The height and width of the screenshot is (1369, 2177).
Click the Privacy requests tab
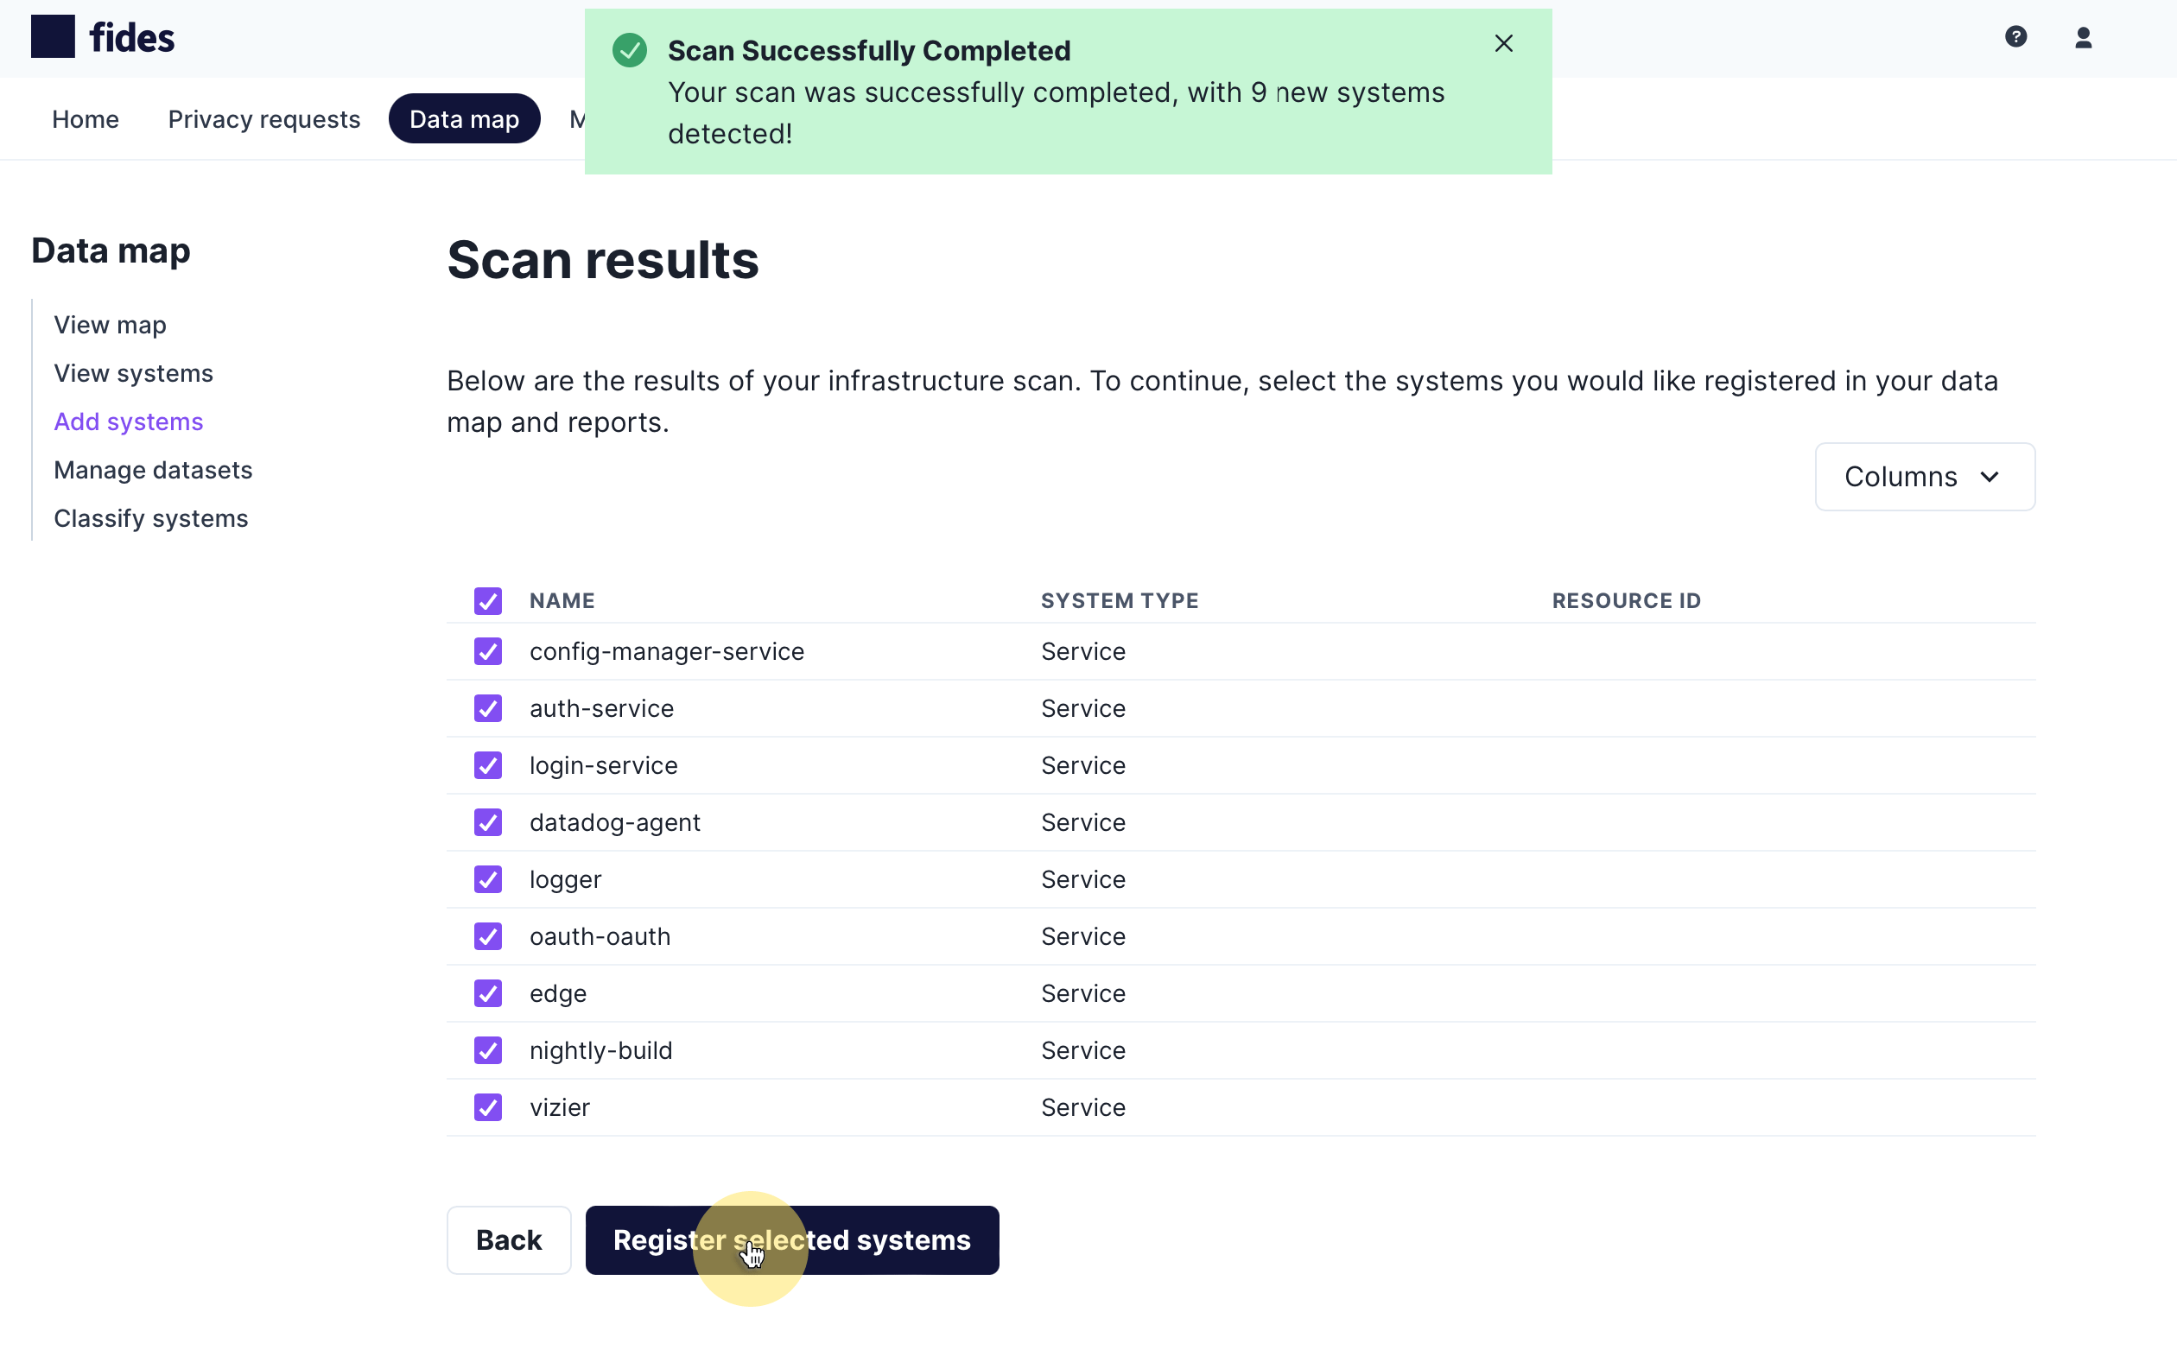click(x=263, y=117)
